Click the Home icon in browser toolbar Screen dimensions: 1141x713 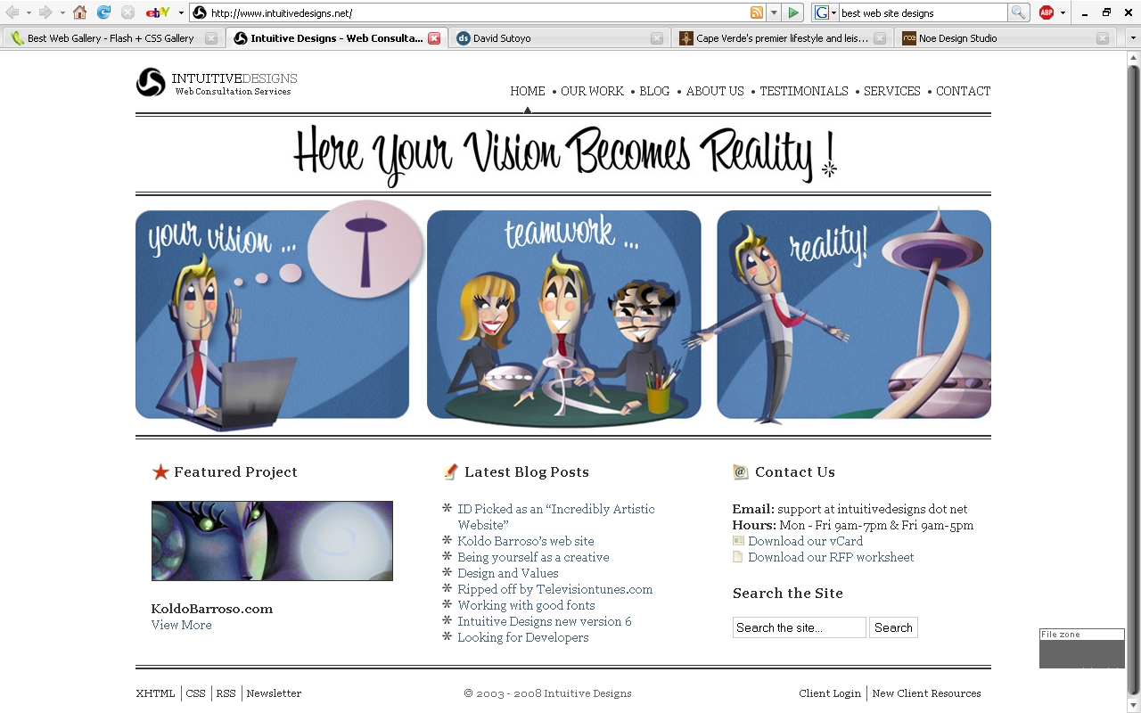click(80, 12)
